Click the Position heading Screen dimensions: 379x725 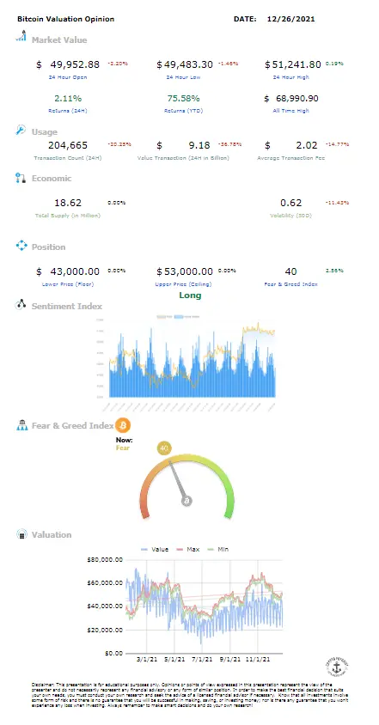click(x=49, y=247)
